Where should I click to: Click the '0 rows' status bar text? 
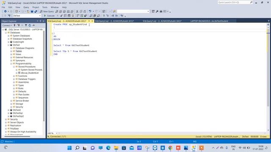pyautogui.click(x=263, y=136)
